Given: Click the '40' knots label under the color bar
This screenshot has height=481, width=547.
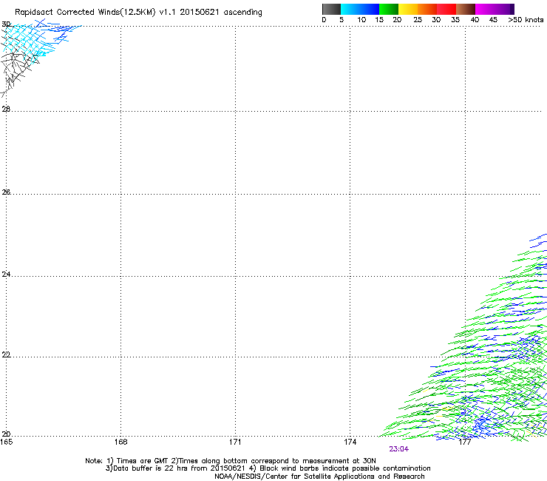Looking at the screenshot, I should tap(475, 20).
